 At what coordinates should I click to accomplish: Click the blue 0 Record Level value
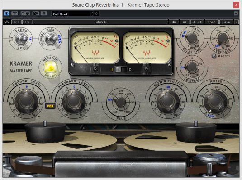click(x=27, y=87)
